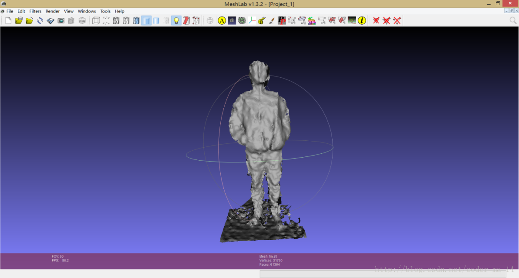Open the File menu
This screenshot has width=519, height=278.
coord(10,11)
